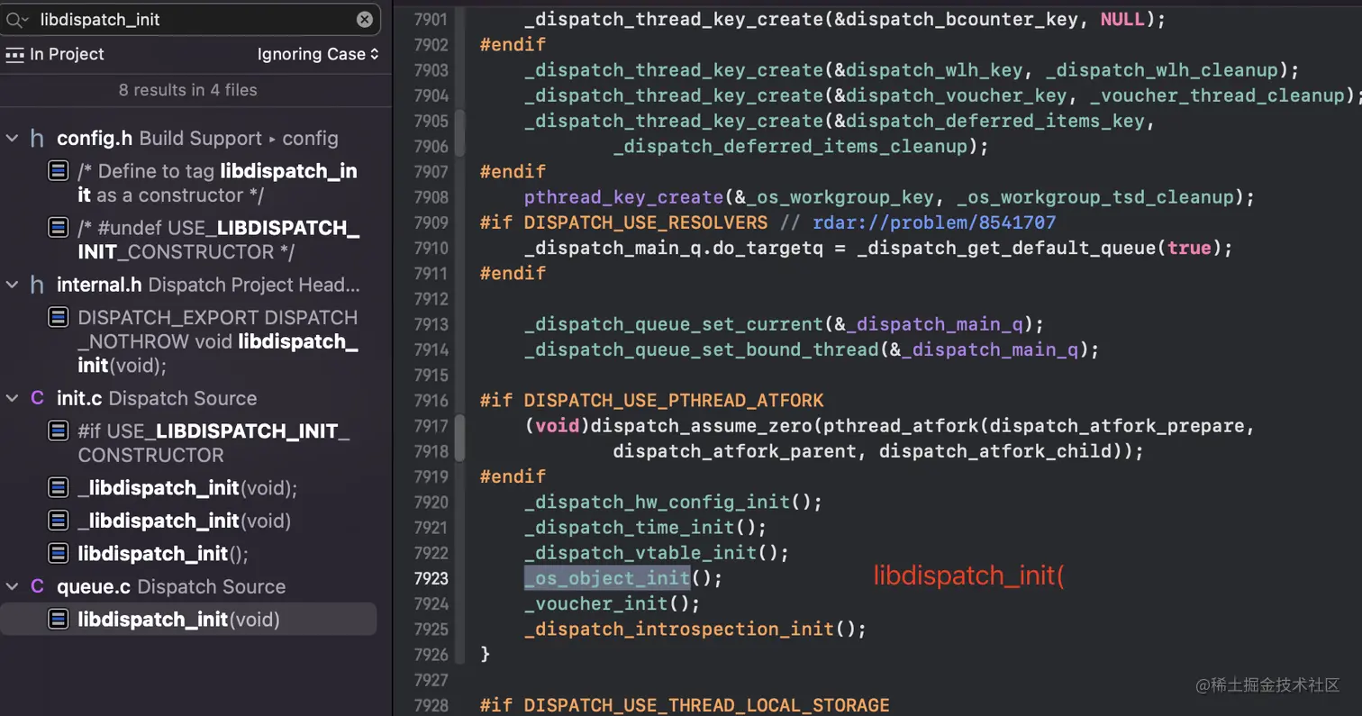This screenshot has width=1362, height=716.
Task: Collapse the config.h results group
Action: tap(13, 139)
